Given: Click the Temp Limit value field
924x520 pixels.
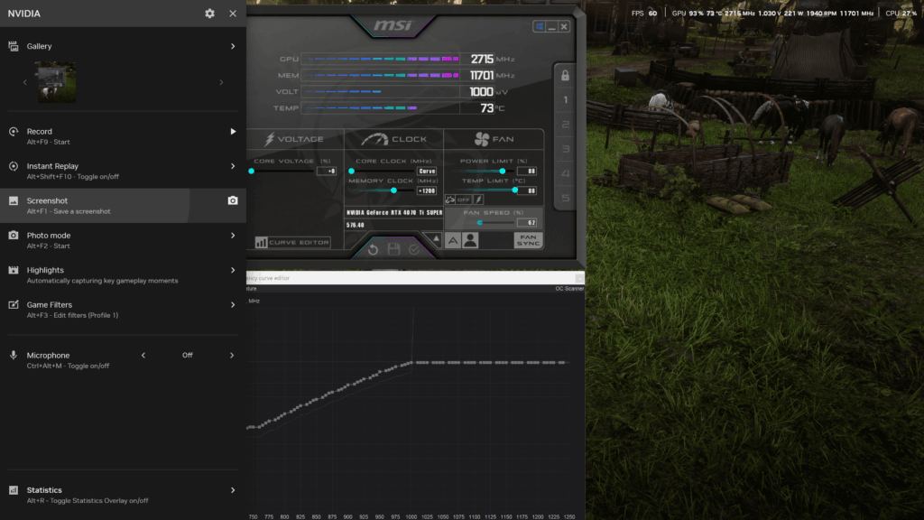Looking at the screenshot, I should coord(527,190).
